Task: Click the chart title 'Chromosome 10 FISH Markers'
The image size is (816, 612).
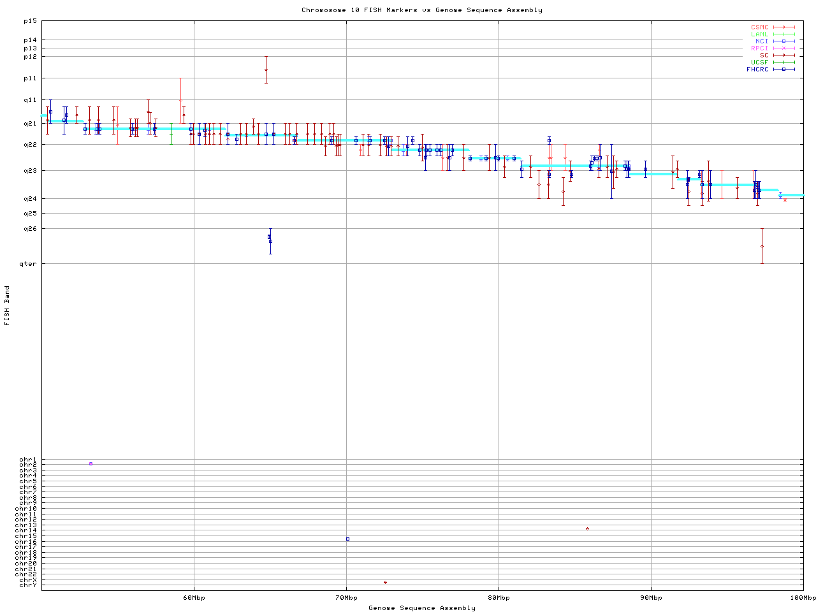Action: 421,10
